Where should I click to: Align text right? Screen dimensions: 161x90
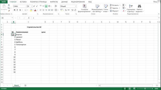point(46,10)
